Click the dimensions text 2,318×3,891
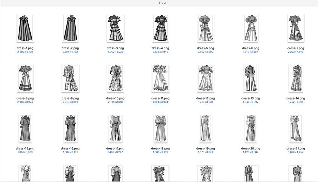 (70, 102)
